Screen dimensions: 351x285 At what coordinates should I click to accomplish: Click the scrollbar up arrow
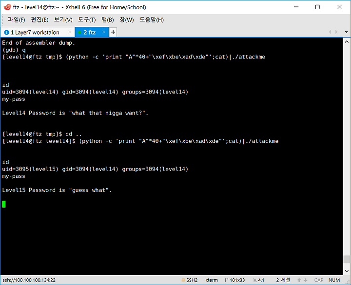point(347,41)
